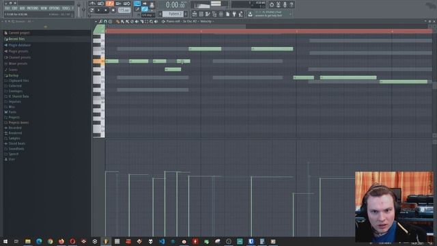Click the master pitch knob
The height and width of the screenshot is (246, 437).
point(83,10)
